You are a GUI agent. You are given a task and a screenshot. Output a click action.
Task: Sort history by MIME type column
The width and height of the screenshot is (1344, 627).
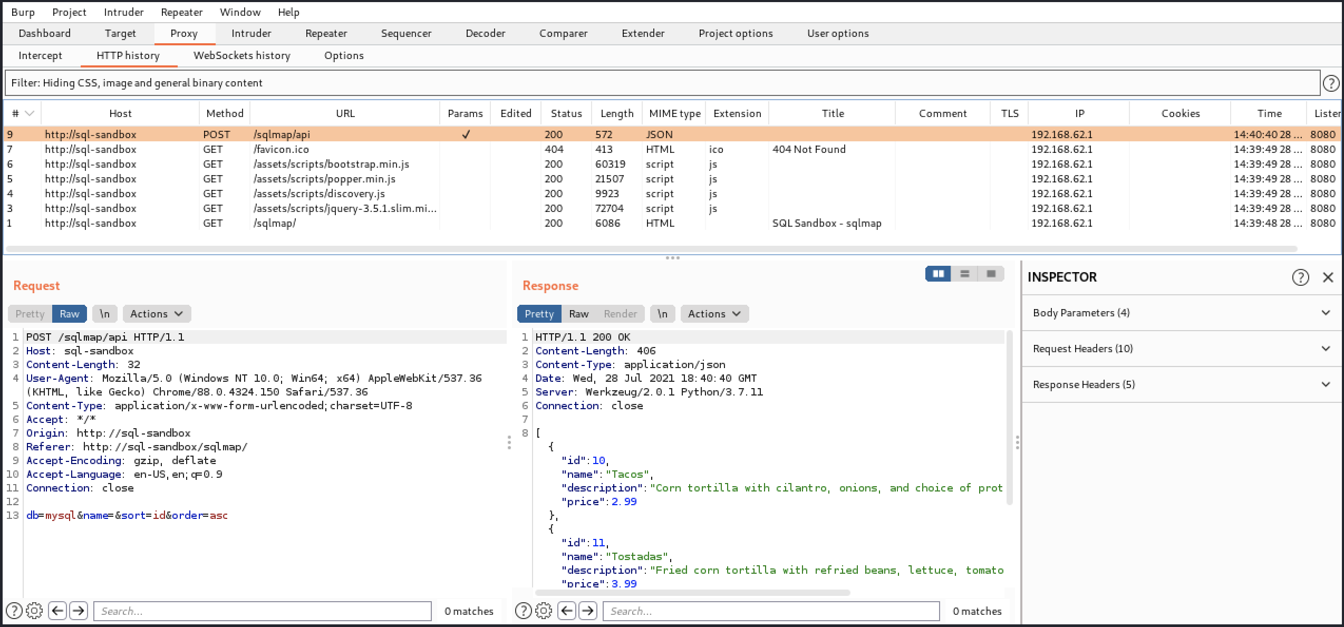coord(674,113)
